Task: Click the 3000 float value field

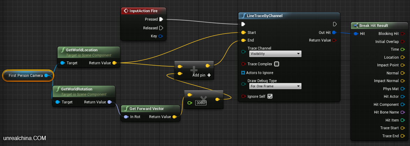Action: (200, 103)
